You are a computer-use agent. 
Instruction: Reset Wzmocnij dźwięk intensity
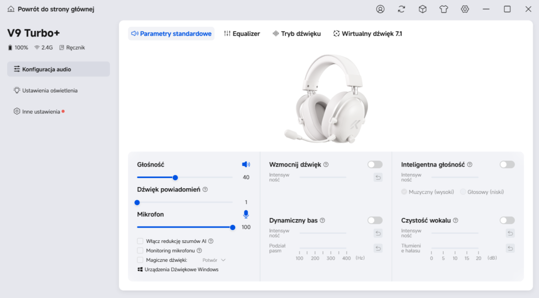(x=378, y=178)
